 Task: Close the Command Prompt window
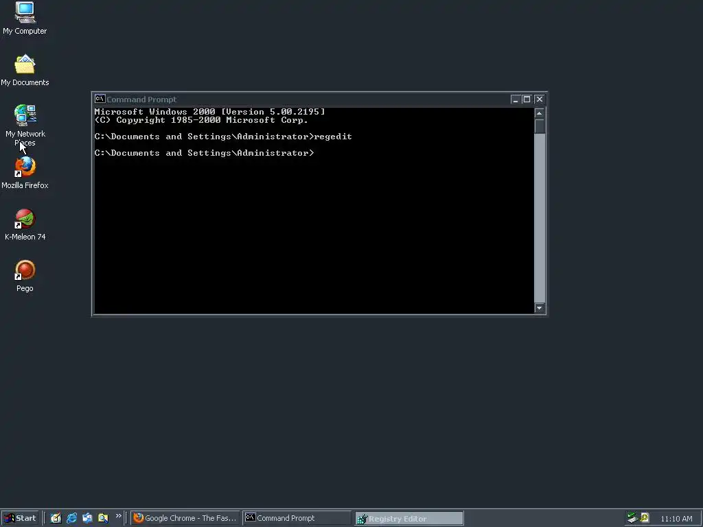point(540,99)
